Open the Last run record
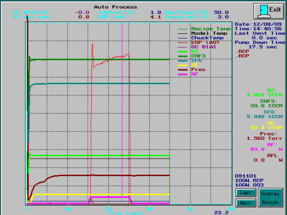 pos(245,193)
